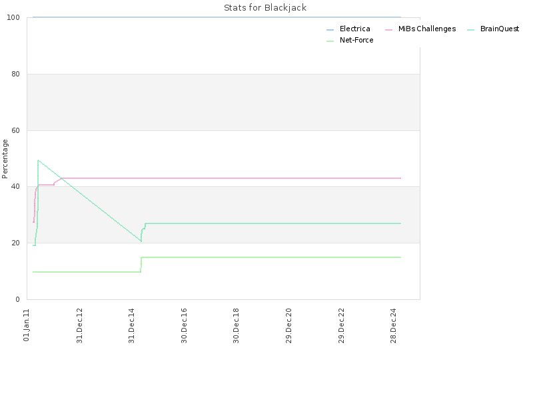The height and width of the screenshot is (399, 533).
Task: Click the BrainQuest line low point near 31.Dec.14
Action: (141, 241)
